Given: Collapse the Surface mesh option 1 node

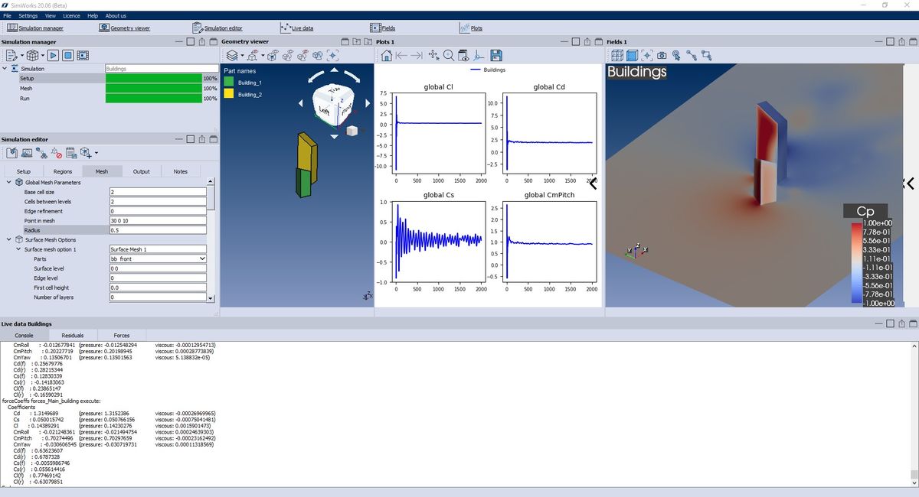Looking at the screenshot, I should [18, 249].
